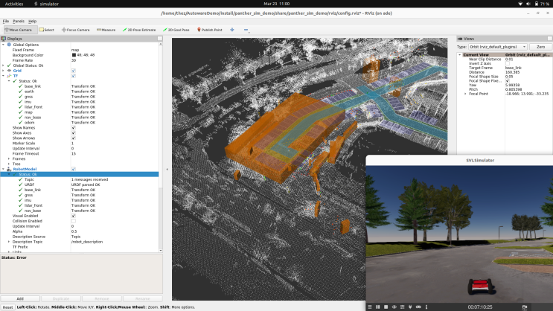This screenshot has height=311, width=553.
Task: Open the view Type dropdown
Action: coord(498,46)
